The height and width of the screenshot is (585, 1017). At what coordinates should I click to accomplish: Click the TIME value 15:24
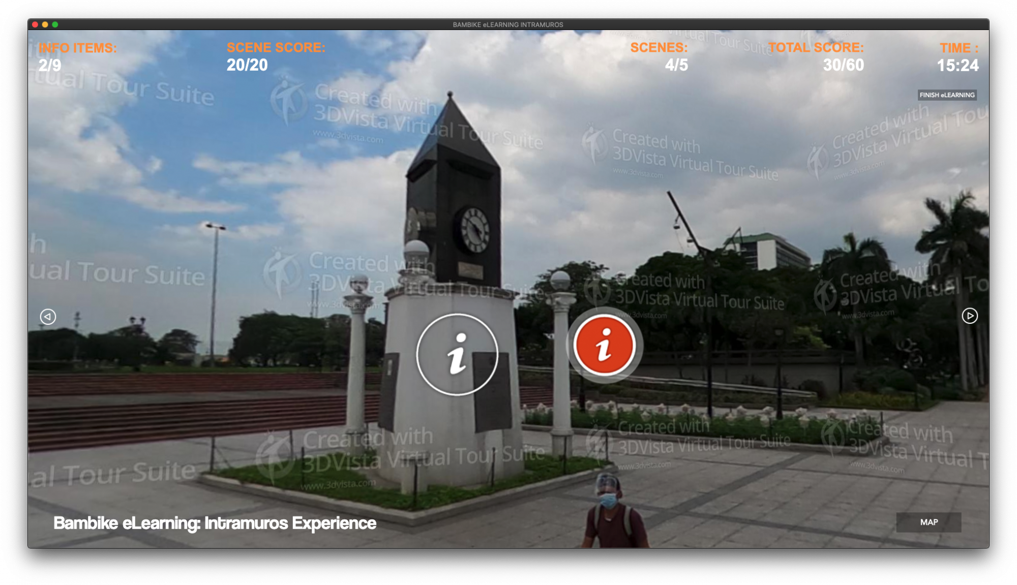point(958,65)
